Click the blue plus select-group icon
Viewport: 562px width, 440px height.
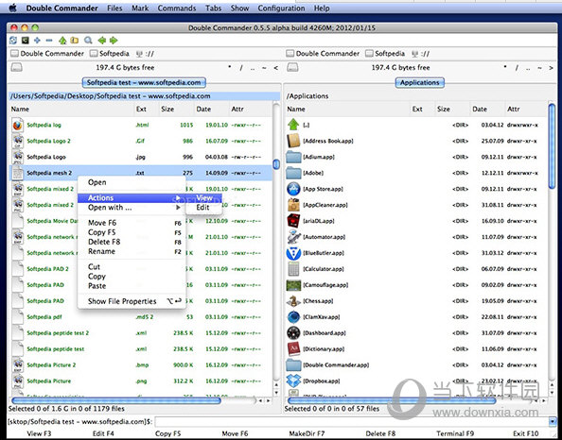[37, 41]
